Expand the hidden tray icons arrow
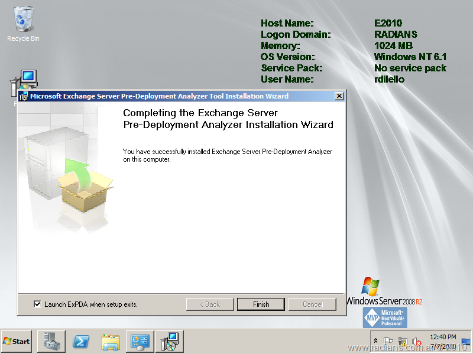The width and height of the screenshot is (473, 354). (x=375, y=341)
